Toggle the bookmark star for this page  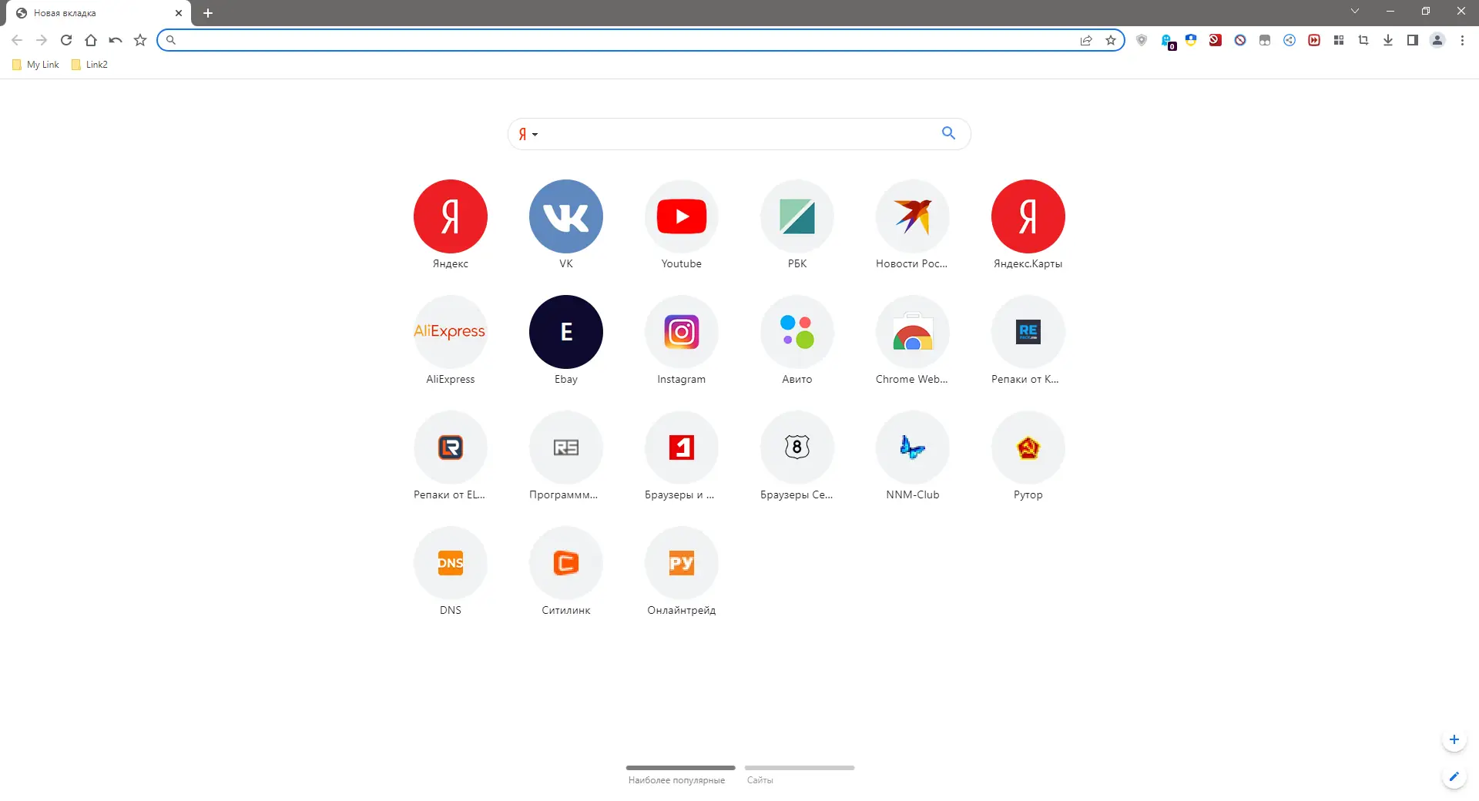[x=1110, y=40]
